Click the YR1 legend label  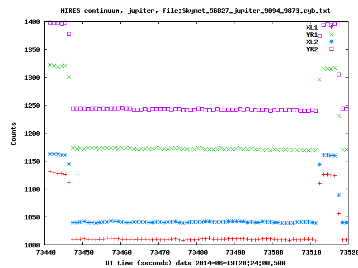tap(312, 35)
